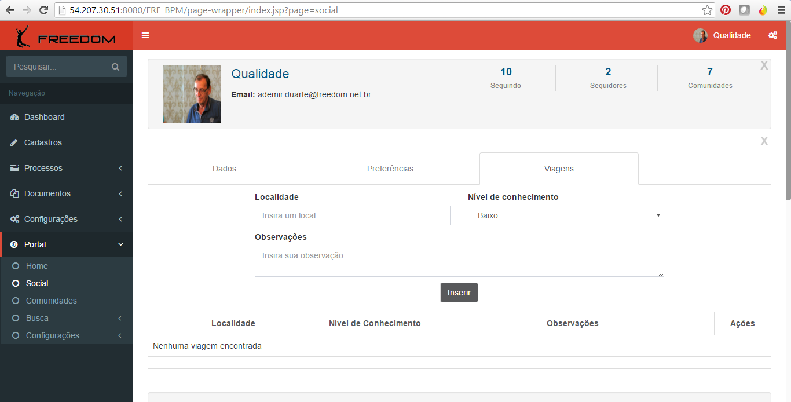Select the Viagens tab
The width and height of the screenshot is (791, 402).
click(x=559, y=169)
